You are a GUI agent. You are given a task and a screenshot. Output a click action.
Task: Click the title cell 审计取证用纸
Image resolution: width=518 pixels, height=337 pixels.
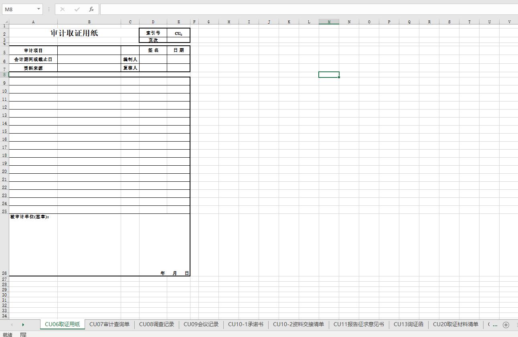pos(74,33)
